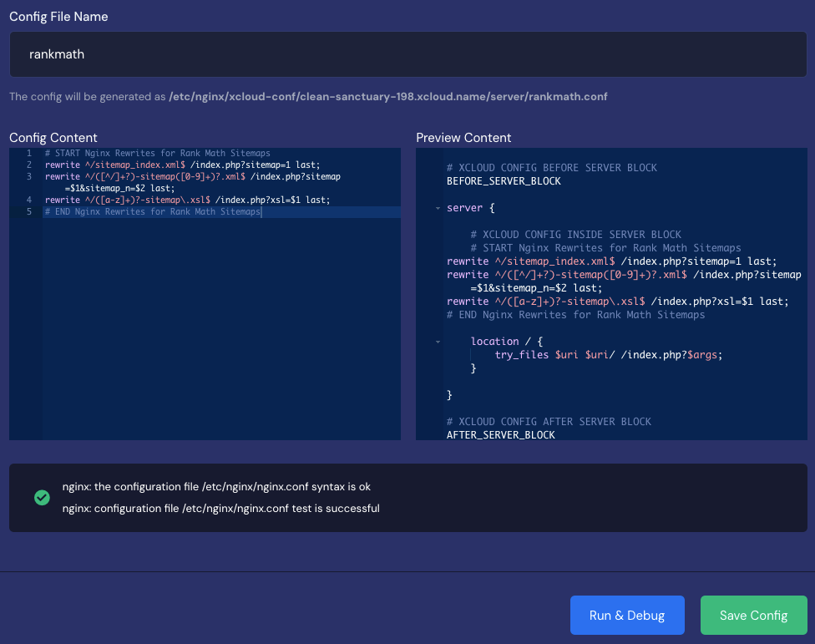Select line number 3 in Config Content gutter
815x644 pixels.
[29, 176]
